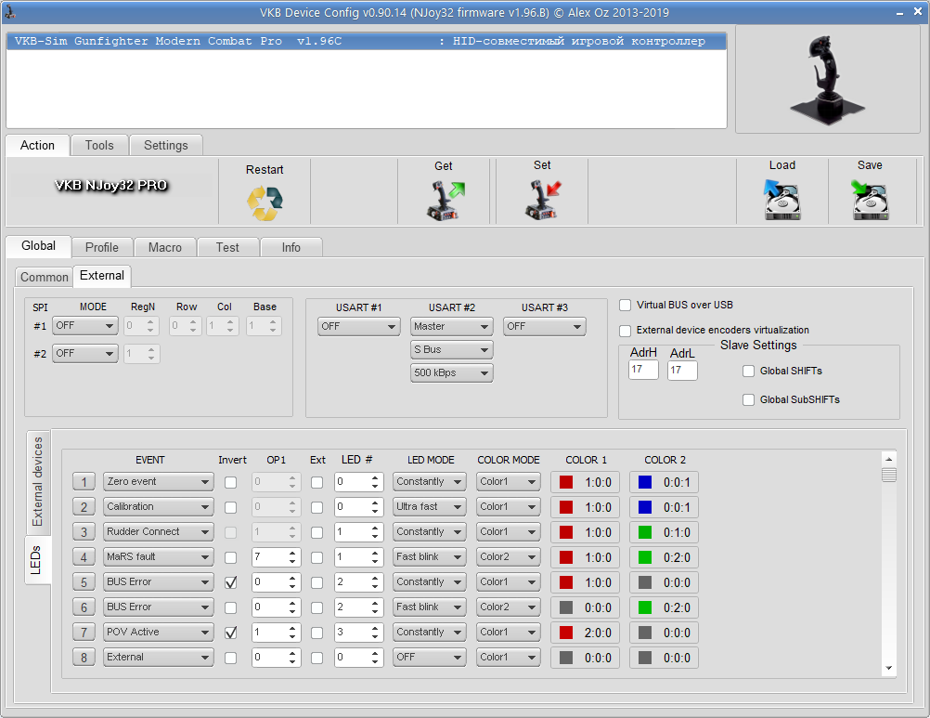Open the S Bus dropdown
Screen dimensions: 930x718
[451, 349]
